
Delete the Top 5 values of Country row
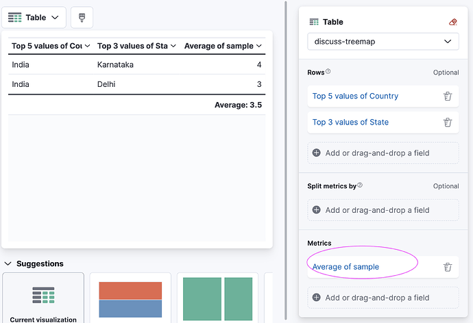click(448, 96)
